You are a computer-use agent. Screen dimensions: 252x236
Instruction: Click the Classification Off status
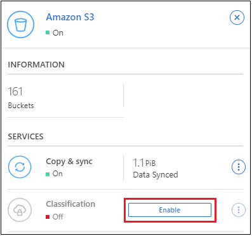coord(55,217)
